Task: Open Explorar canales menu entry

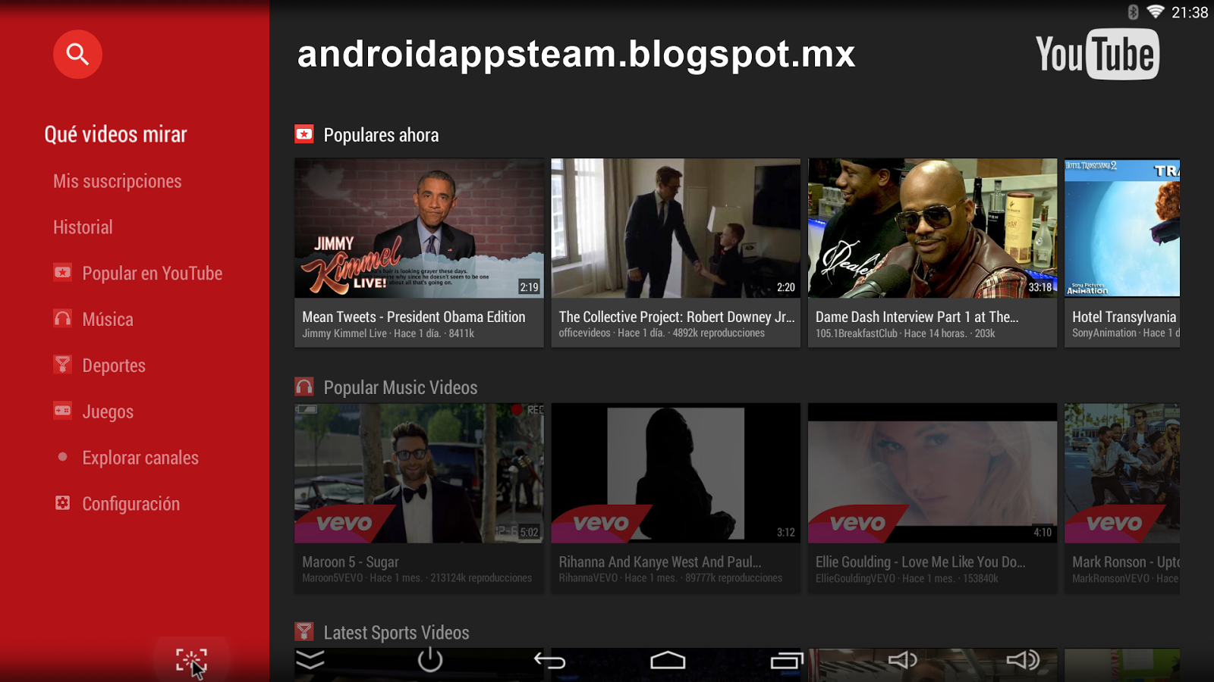Action: point(140,458)
